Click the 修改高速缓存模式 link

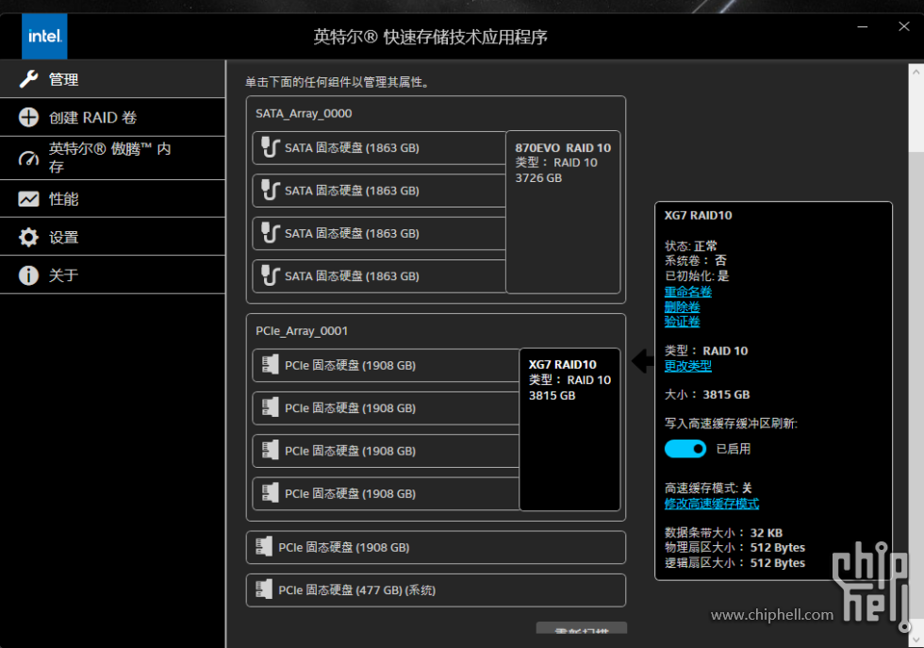click(x=711, y=504)
